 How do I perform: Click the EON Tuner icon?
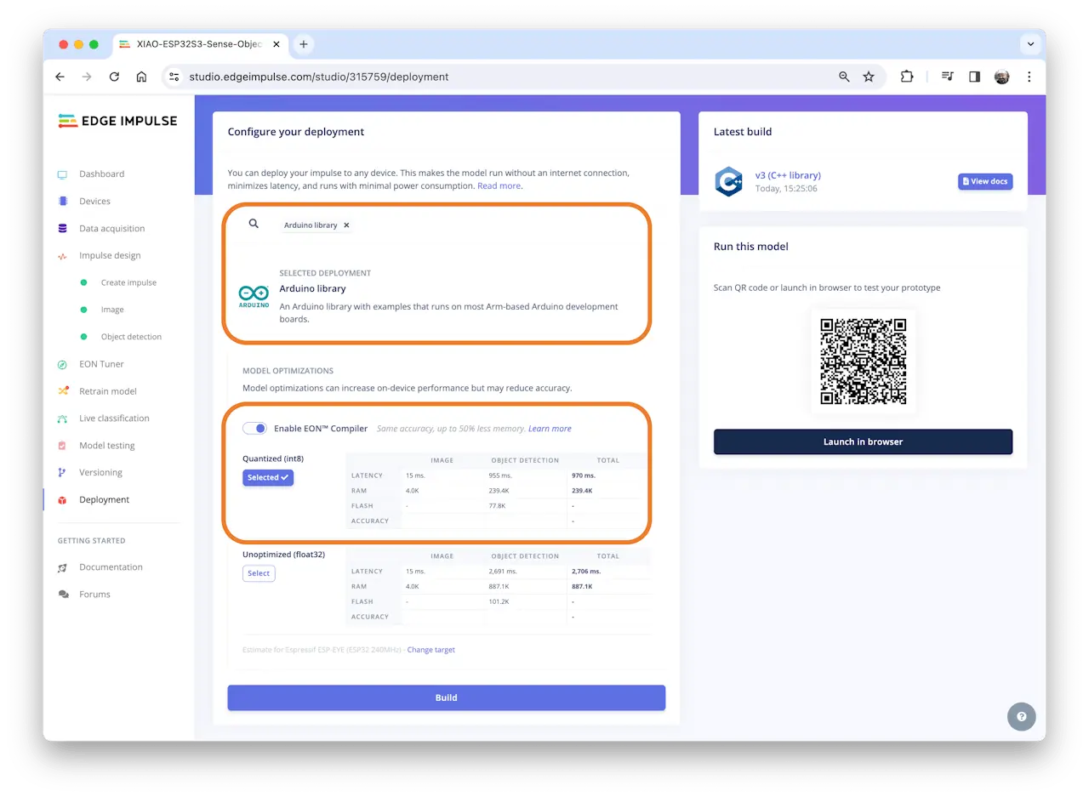coord(62,365)
